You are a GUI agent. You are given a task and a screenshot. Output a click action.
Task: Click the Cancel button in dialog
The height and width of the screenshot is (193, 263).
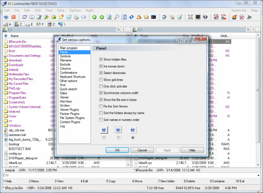(142, 150)
